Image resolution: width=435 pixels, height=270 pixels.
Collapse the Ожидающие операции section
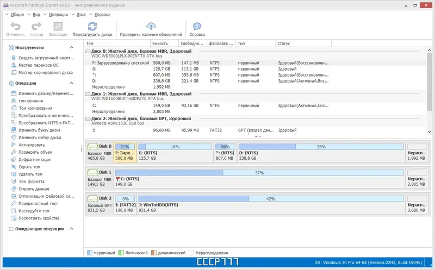coord(71,229)
